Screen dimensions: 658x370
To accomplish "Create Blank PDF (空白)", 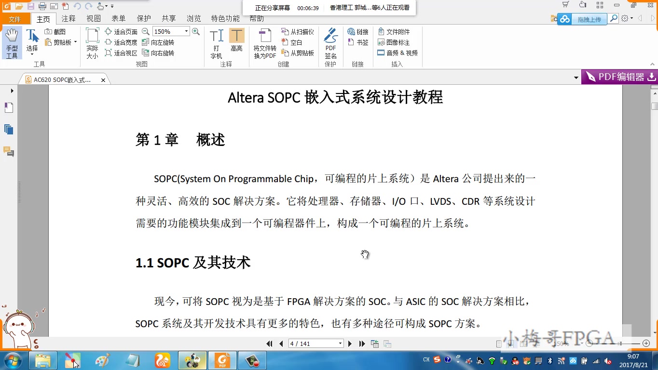I will tap(292, 42).
